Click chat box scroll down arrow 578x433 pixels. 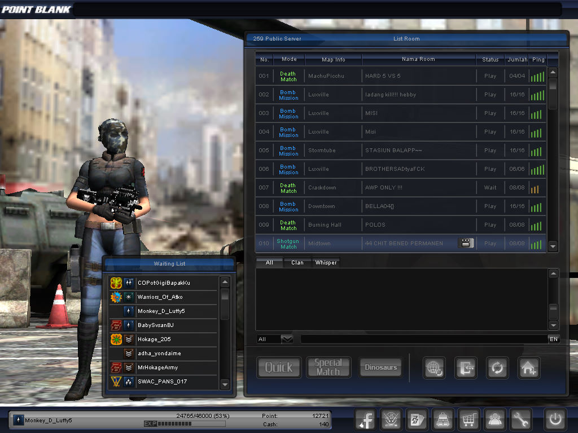point(553,325)
